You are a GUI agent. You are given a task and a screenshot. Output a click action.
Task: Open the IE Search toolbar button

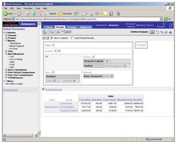pos(50,14)
